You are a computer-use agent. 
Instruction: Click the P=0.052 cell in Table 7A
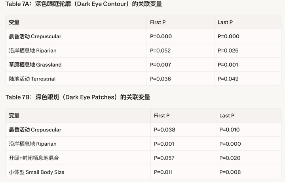point(161,51)
